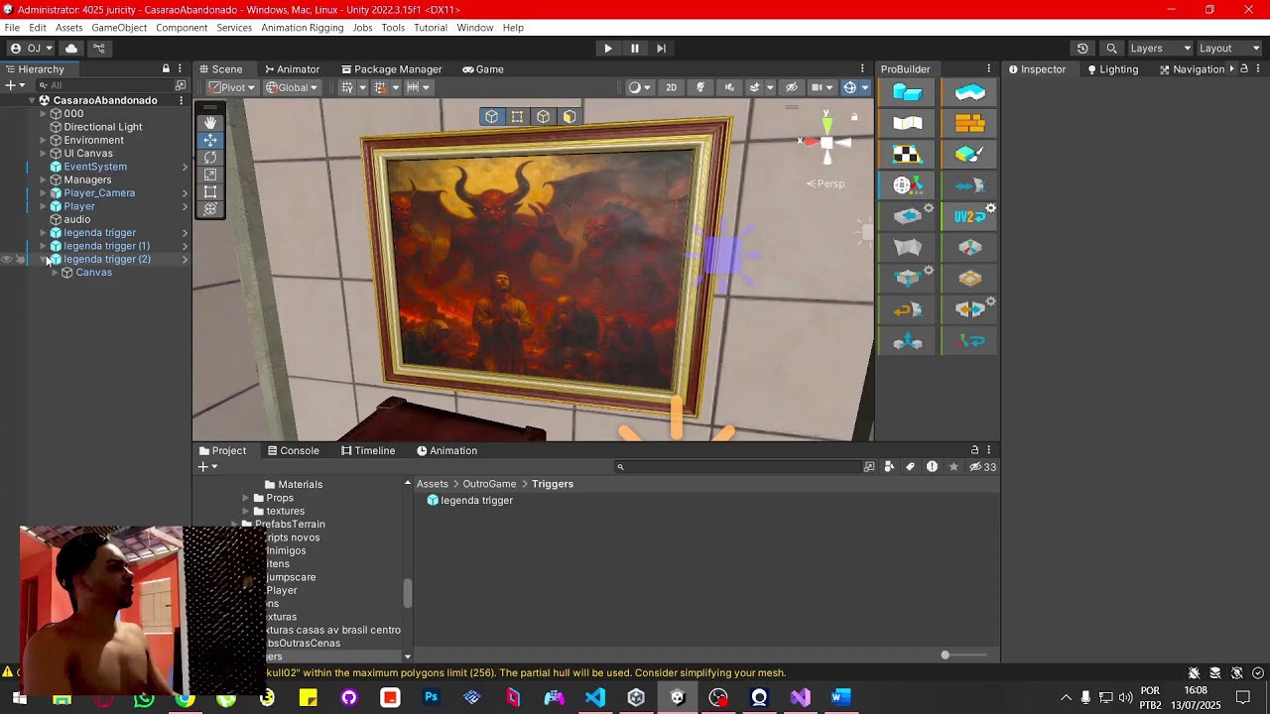Select legenda trigger prefab asset
1270x714 pixels.
click(x=469, y=500)
